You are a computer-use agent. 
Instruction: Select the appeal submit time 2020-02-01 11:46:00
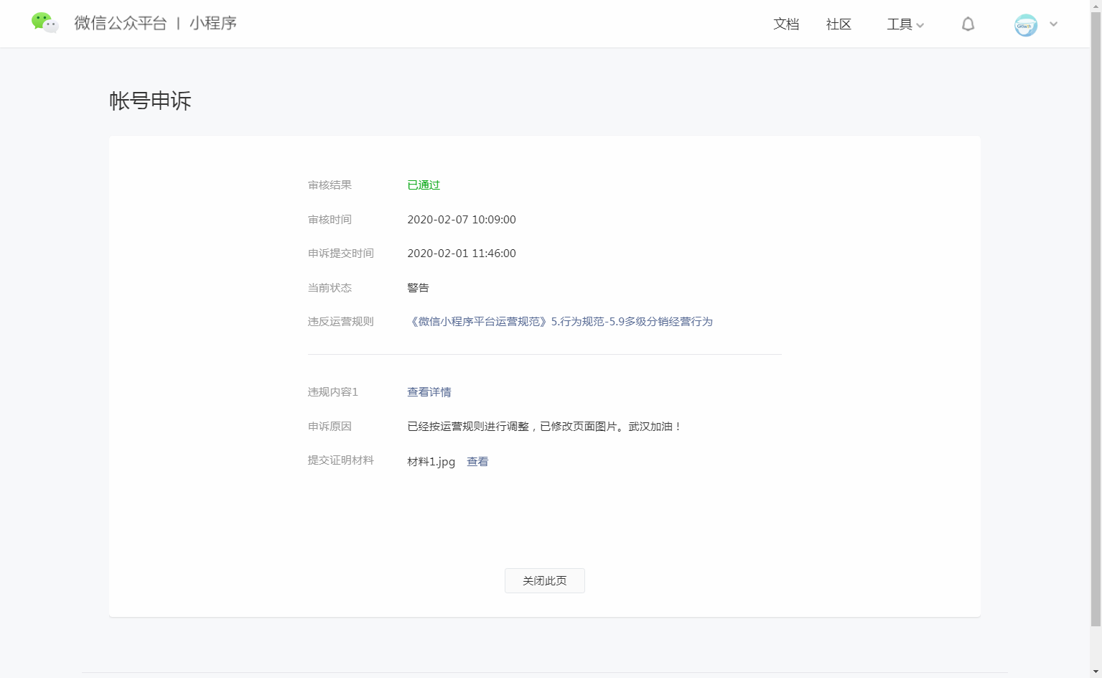pos(462,254)
